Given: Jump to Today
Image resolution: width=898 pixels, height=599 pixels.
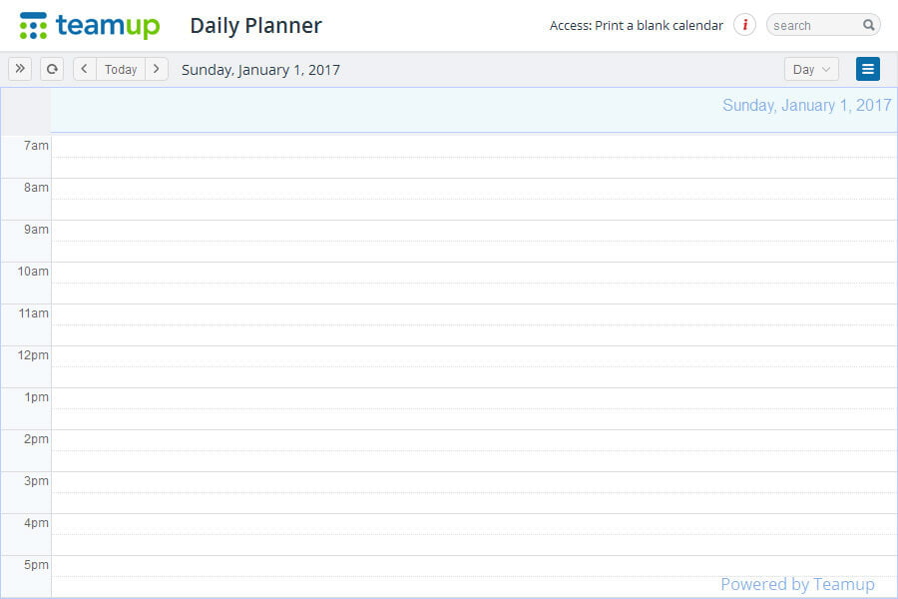Looking at the screenshot, I should pyautogui.click(x=121, y=69).
